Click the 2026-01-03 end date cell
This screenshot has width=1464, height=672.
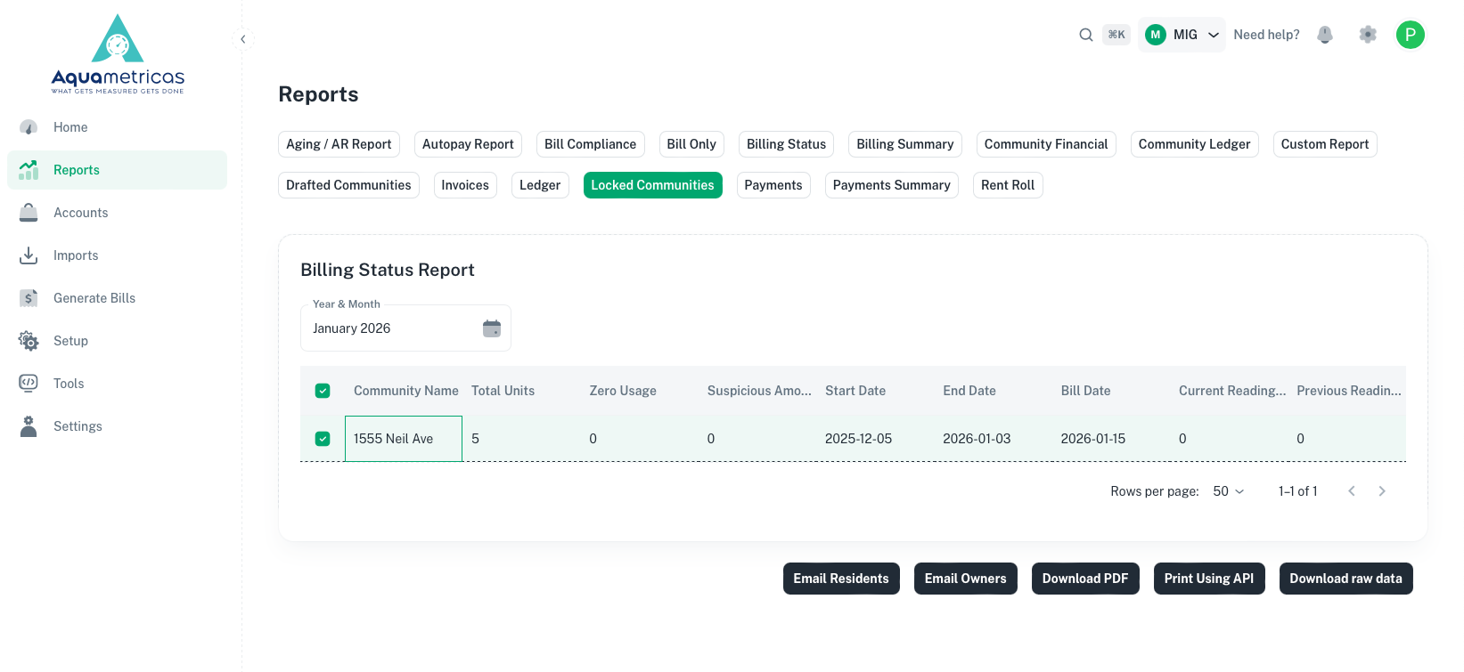coord(993,439)
